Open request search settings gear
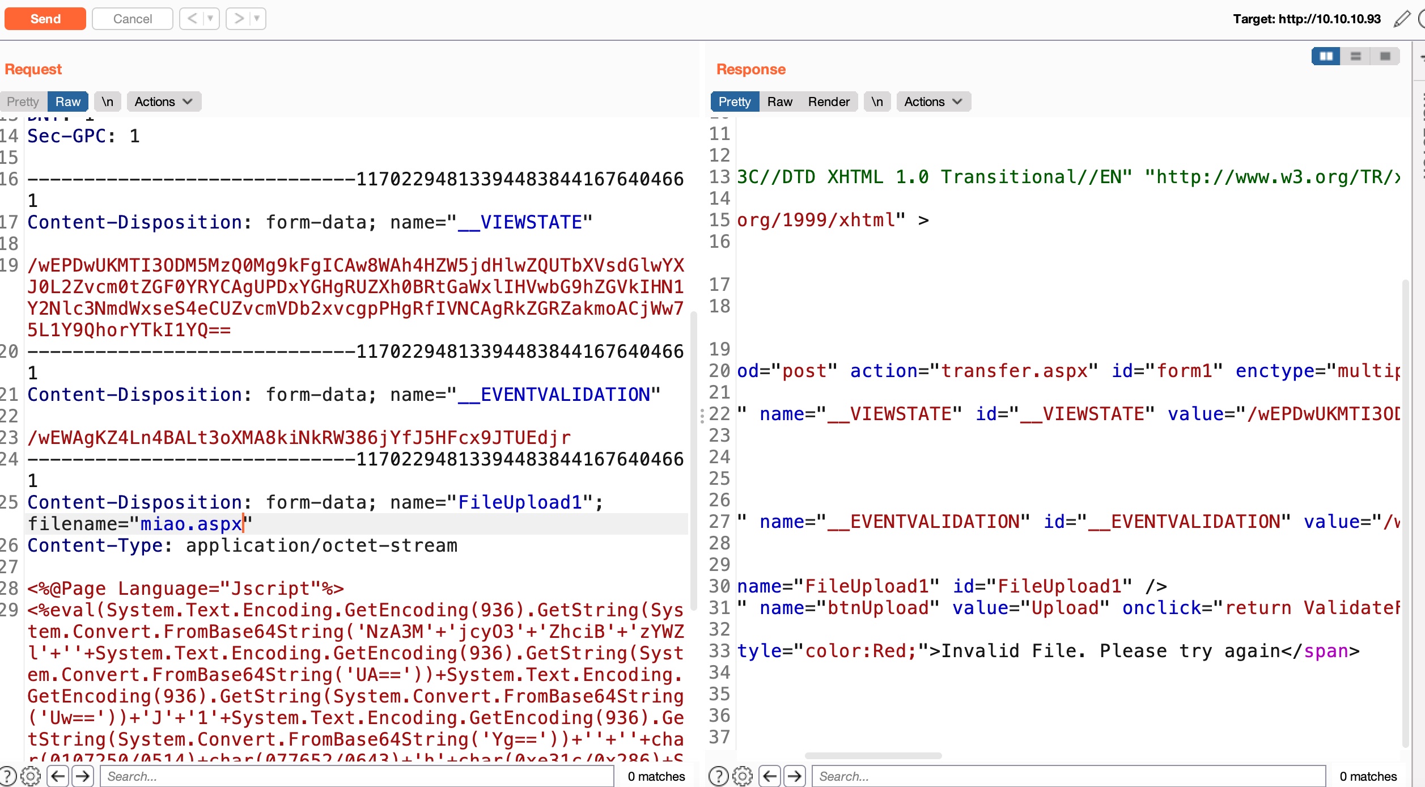Screen dimensions: 1425x787 click(x=31, y=776)
